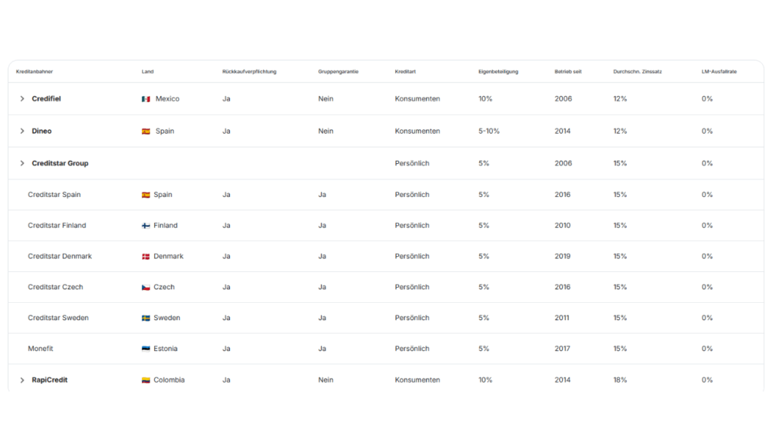Viewport: 774px width, 435px height.
Task: Open the Creditstar Sweden entry
Action: tap(58, 318)
